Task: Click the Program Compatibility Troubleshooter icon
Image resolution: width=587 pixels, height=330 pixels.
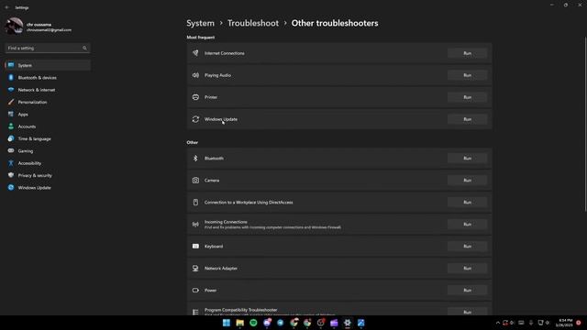Action: [195, 312]
